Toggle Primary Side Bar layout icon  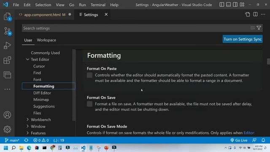coord(222,5)
